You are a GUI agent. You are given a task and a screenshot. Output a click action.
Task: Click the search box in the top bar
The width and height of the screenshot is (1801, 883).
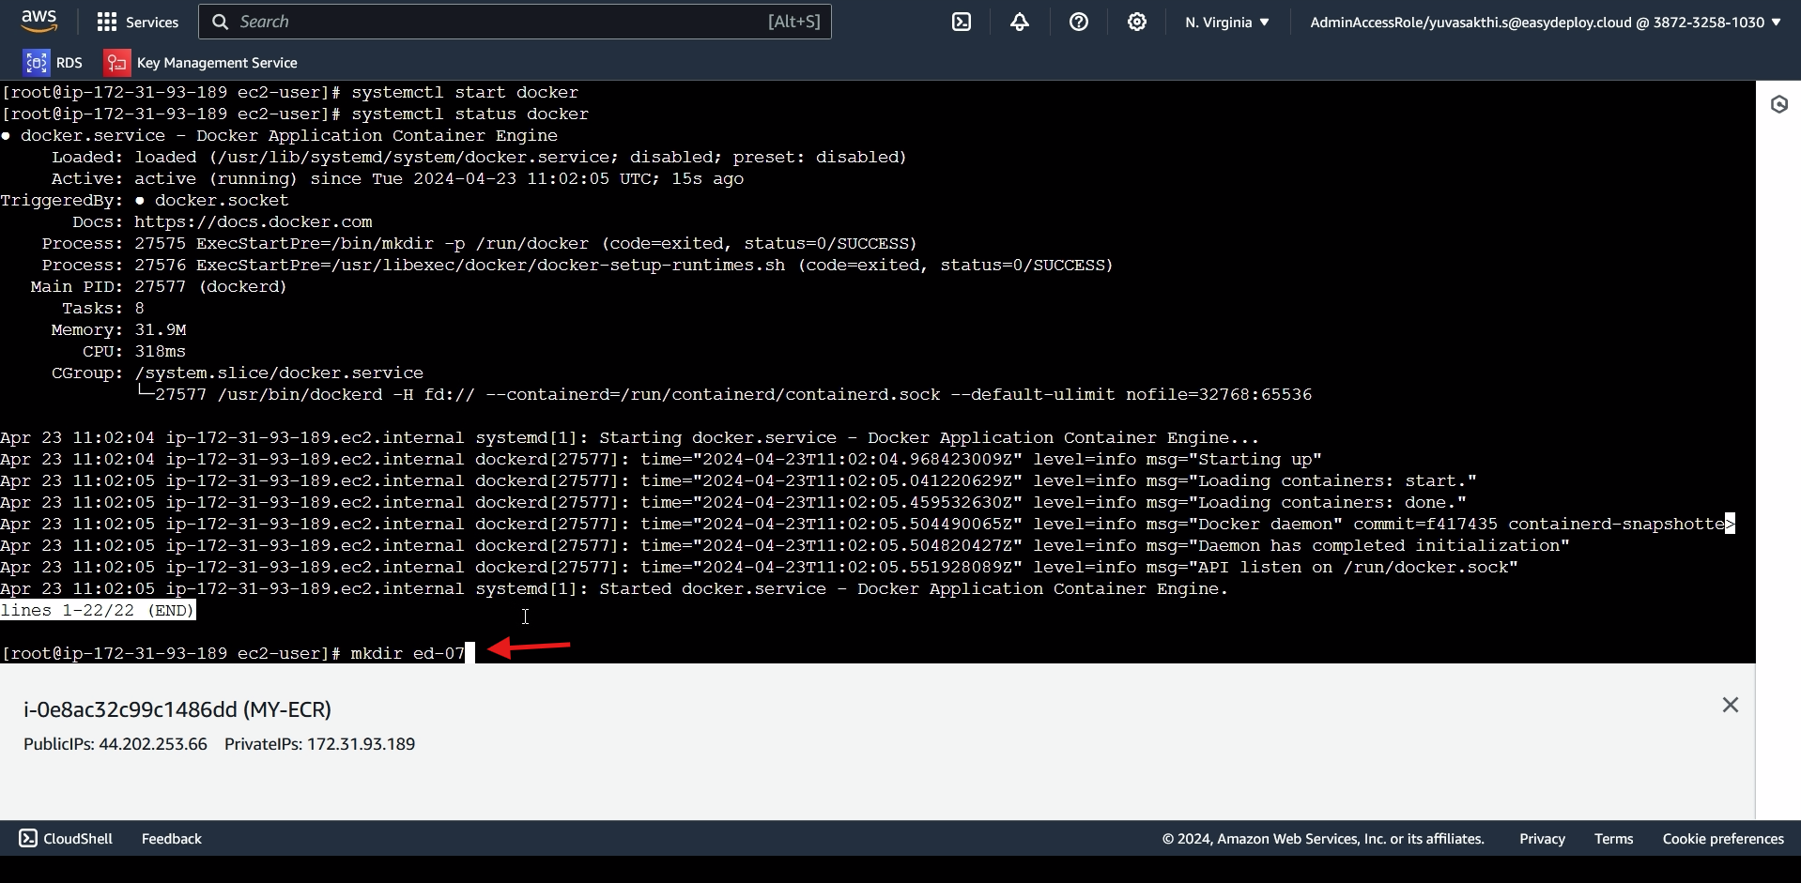(x=515, y=22)
